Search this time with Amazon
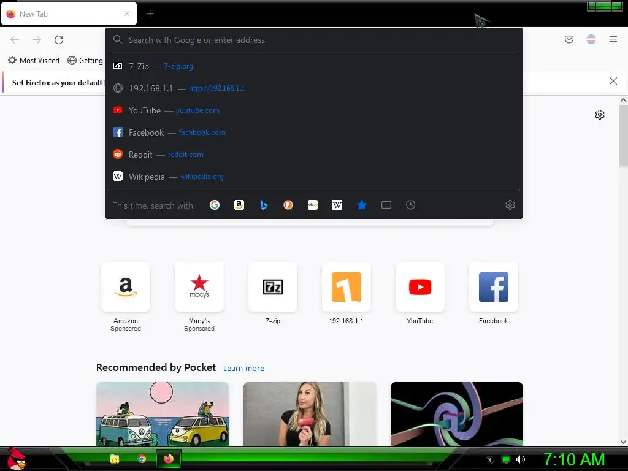Viewport: 628px width, 471px height. 239,205
